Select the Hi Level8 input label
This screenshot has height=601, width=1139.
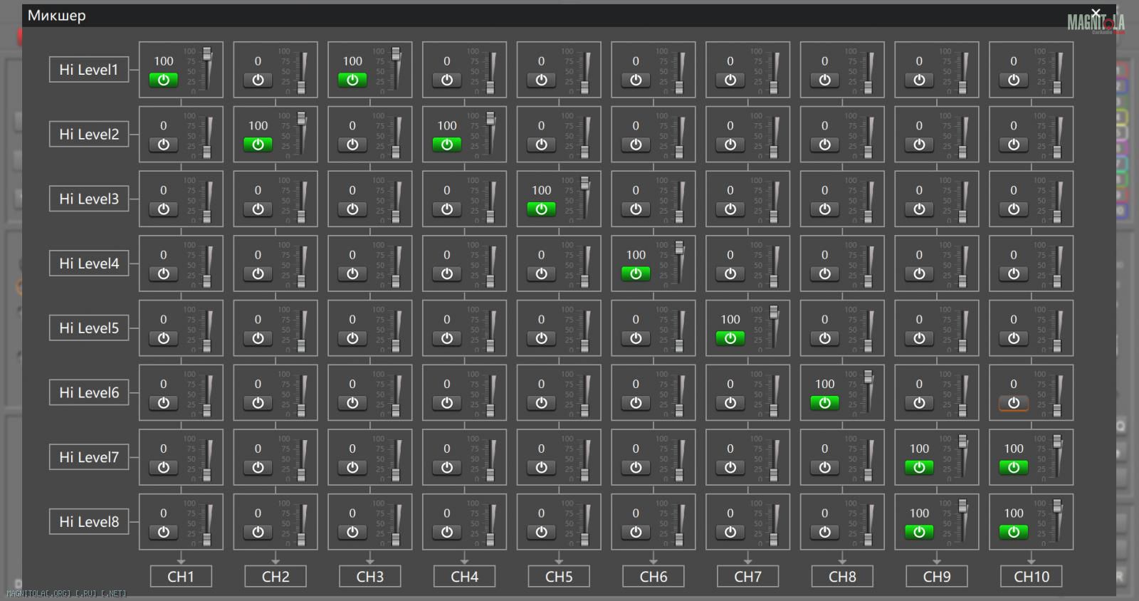coord(89,521)
